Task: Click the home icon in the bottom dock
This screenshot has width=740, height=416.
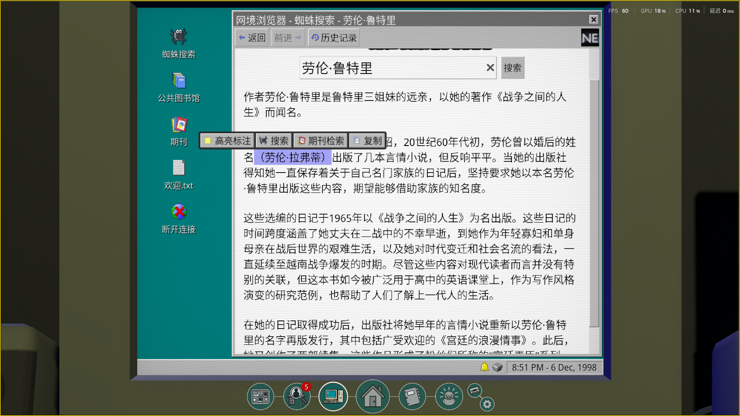Action: [x=372, y=396]
